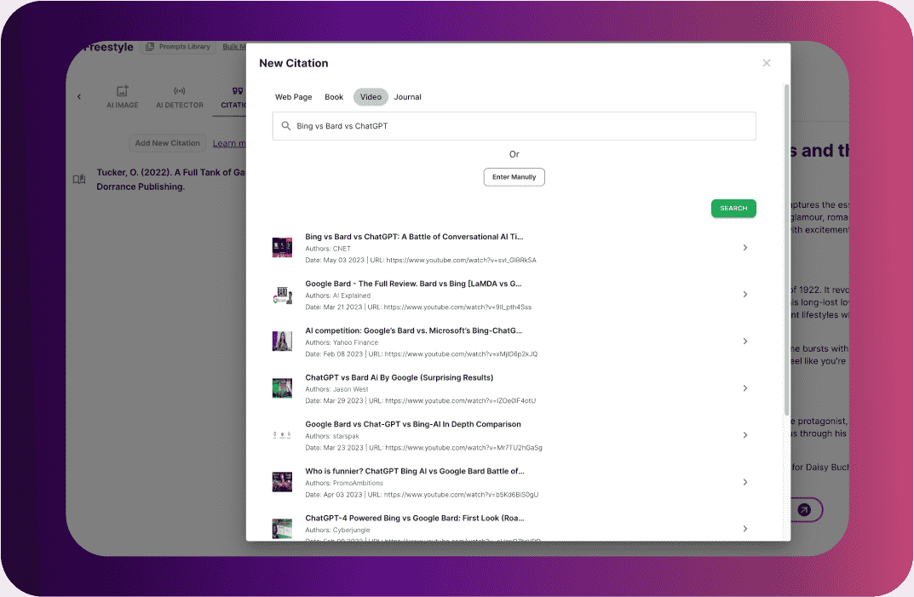Select the Journal citation tab
Image resolution: width=914 pixels, height=597 pixels.
pyautogui.click(x=407, y=97)
